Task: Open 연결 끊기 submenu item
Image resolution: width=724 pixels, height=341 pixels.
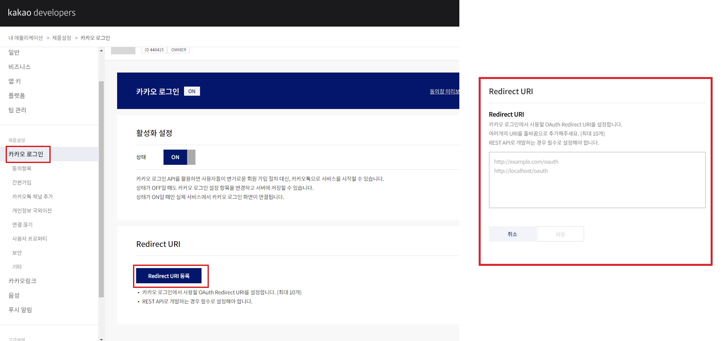Action: point(22,224)
